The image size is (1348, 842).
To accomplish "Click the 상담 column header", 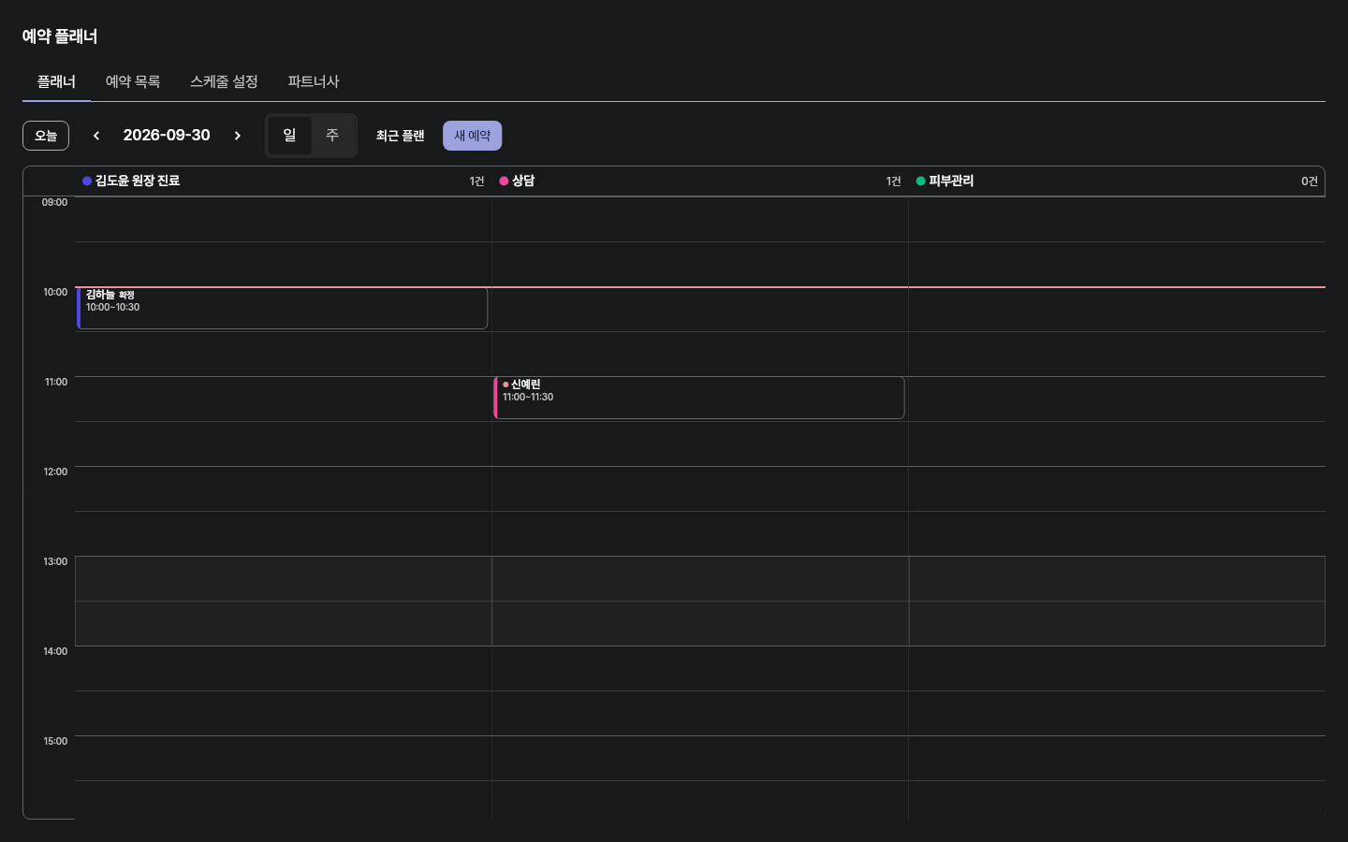I will (700, 181).
